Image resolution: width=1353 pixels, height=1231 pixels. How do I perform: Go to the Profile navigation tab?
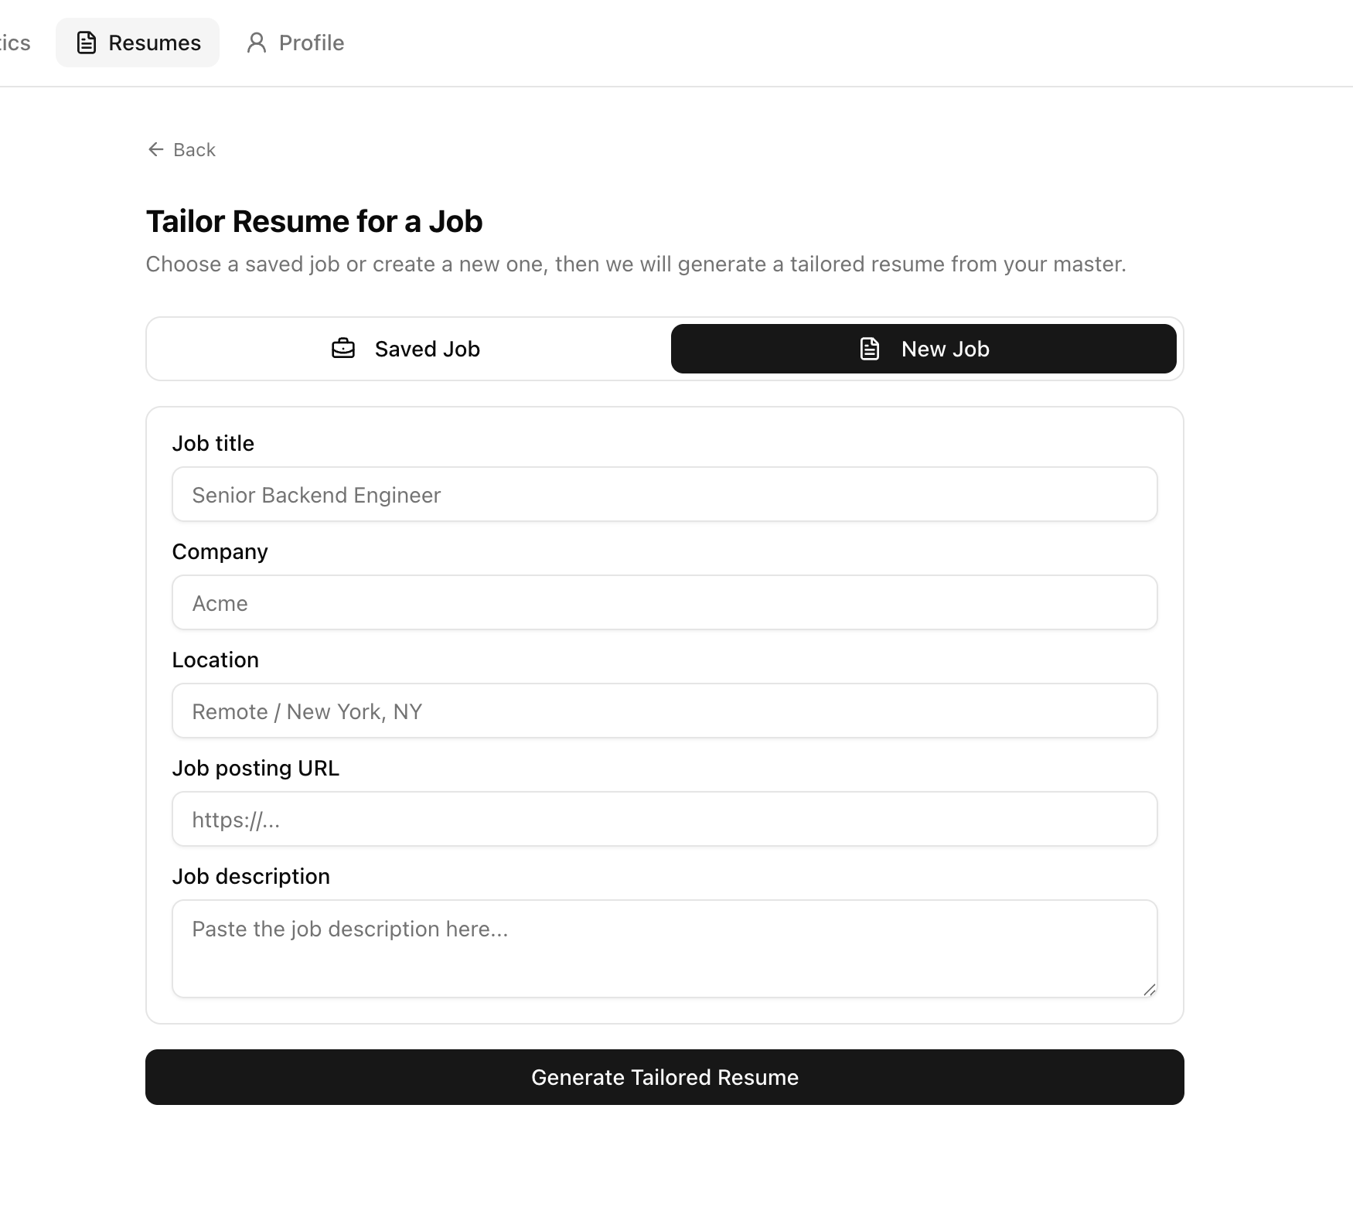click(x=296, y=43)
